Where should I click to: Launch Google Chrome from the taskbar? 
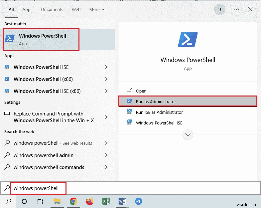pyautogui.click(x=73, y=201)
